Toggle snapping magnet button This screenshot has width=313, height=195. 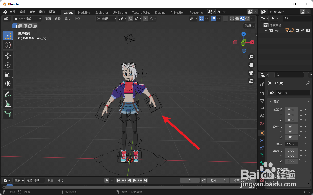click(x=130, y=19)
